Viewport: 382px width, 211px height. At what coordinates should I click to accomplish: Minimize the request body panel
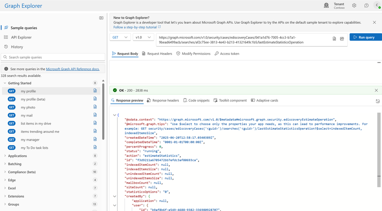coord(379,63)
